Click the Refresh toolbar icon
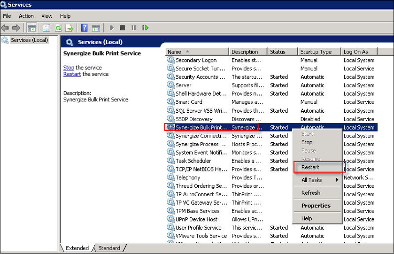 coord(58,28)
